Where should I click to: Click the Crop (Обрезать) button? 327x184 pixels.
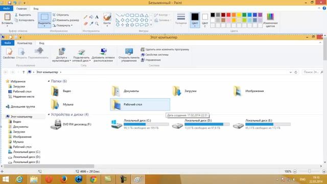click(61, 15)
